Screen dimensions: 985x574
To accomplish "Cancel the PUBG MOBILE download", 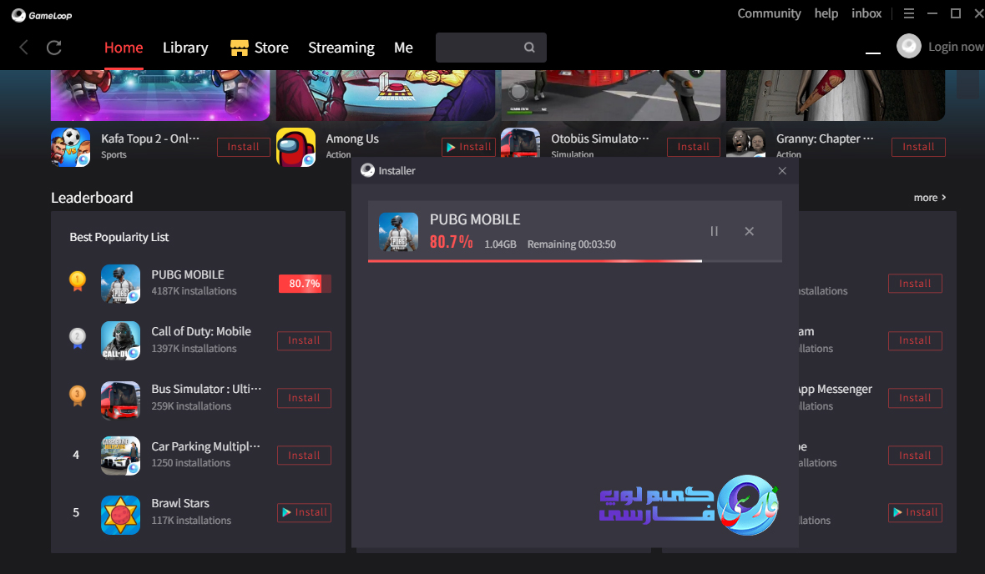I will coord(749,231).
